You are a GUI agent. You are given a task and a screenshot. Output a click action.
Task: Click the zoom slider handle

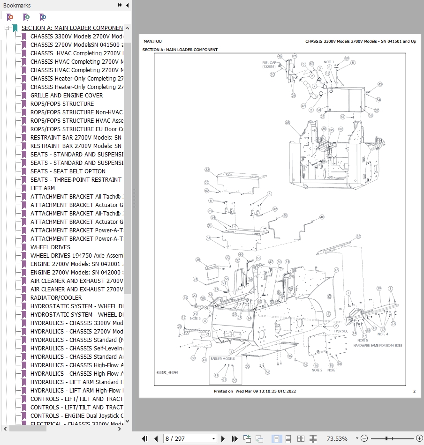click(386, 439)
